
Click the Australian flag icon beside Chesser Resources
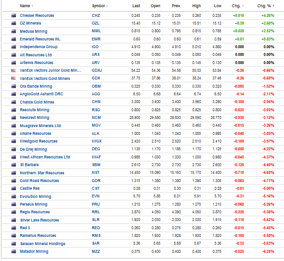pos(14,15)
